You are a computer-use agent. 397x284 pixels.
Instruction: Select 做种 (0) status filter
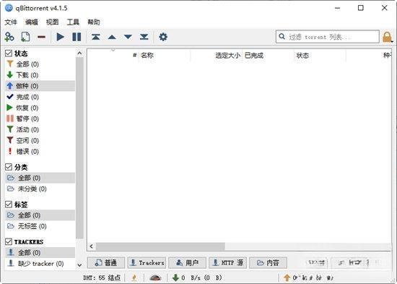pos(40,86)
